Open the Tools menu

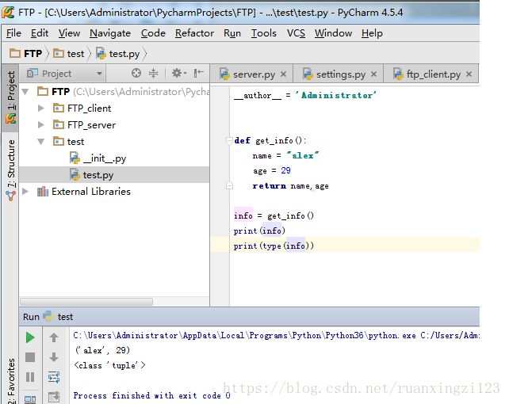click(x=263, y=33)
